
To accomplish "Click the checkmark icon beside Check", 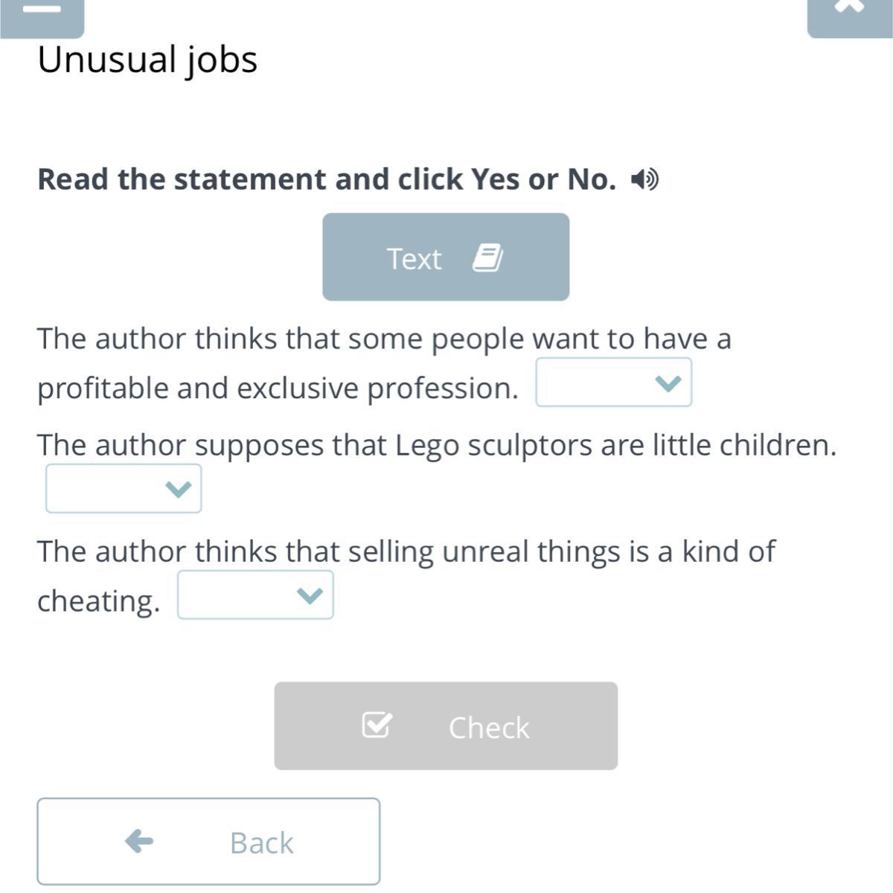I will click(x=376, y=725).
